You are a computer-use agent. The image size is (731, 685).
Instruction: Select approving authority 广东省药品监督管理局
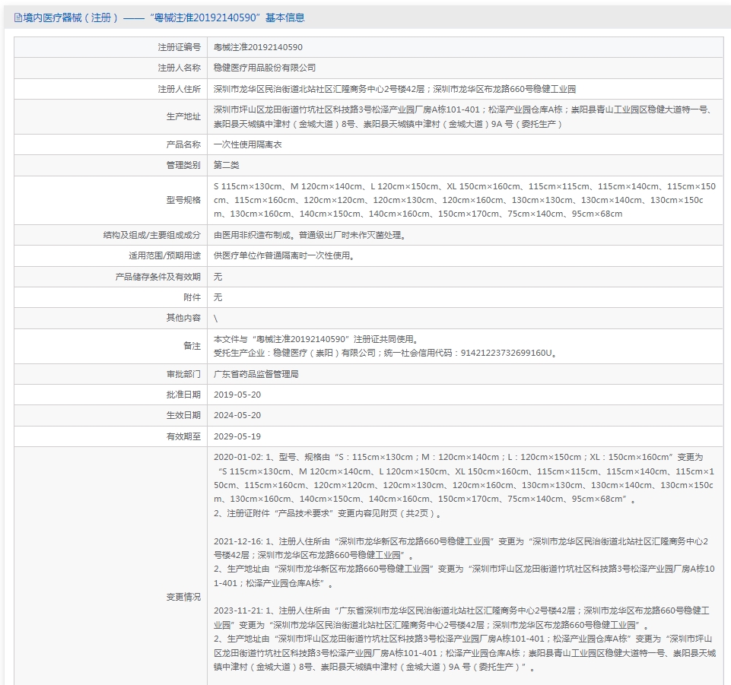click(256, 374)
